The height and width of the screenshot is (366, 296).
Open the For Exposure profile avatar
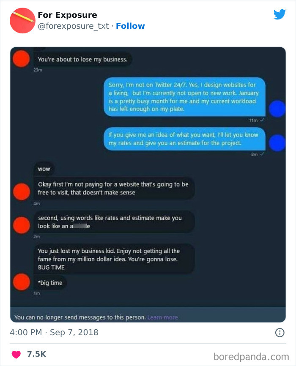(x=22, y=21)
